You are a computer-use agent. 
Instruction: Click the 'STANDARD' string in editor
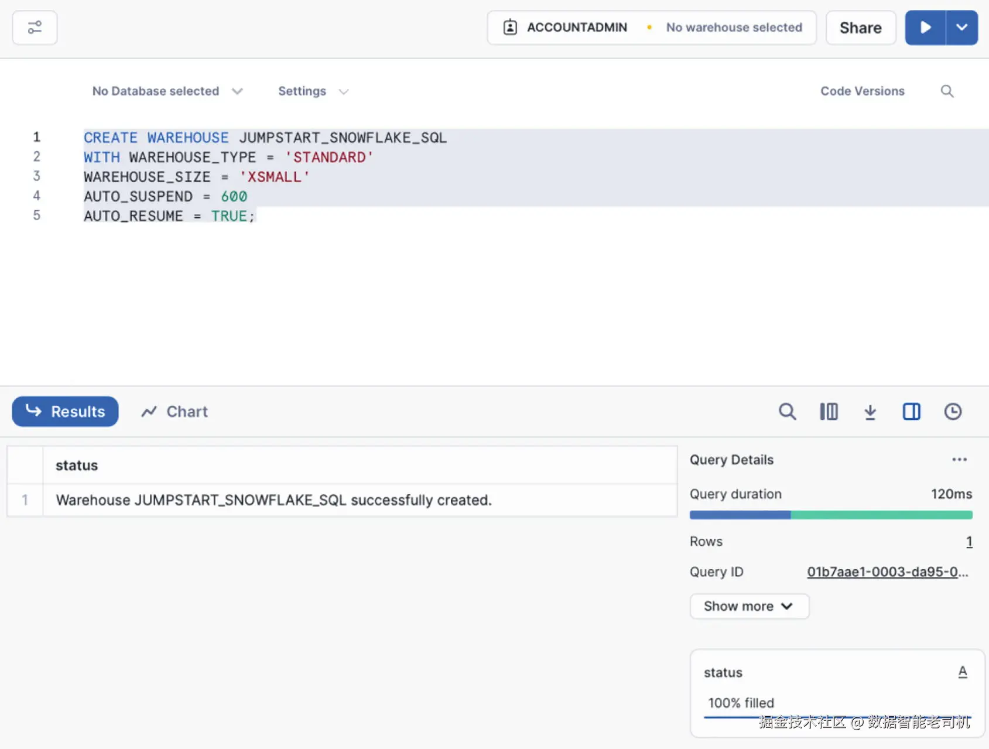tap(329, 158)
